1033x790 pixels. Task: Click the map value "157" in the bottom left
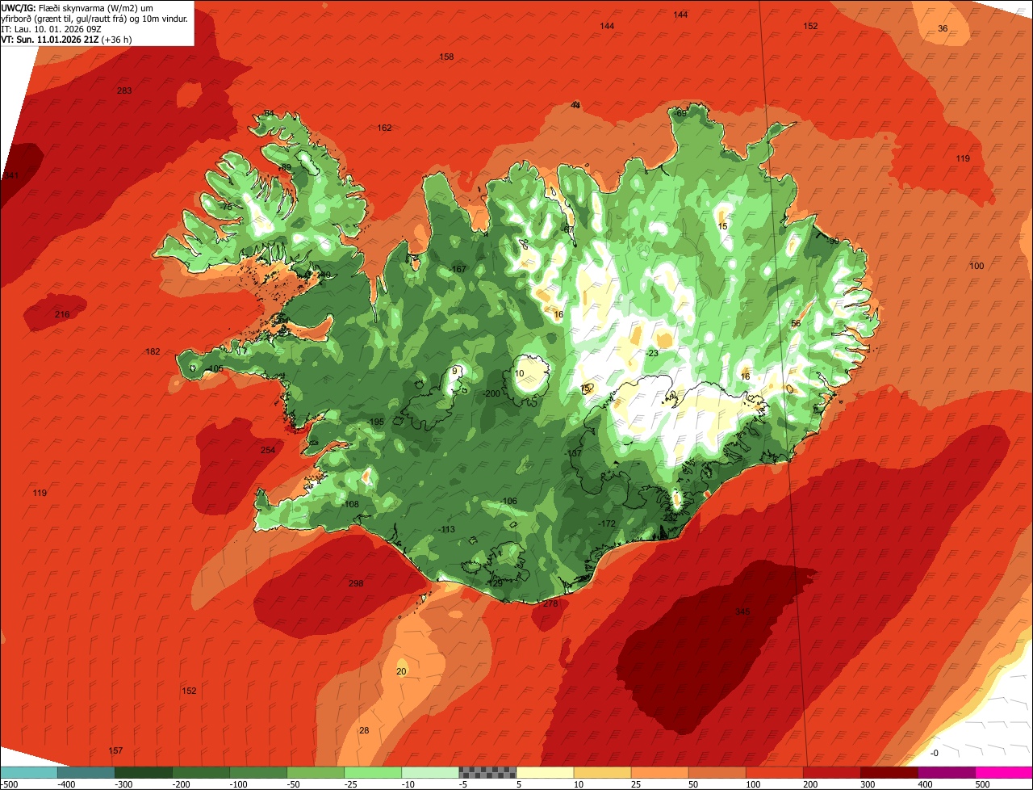tap(115, 750)
